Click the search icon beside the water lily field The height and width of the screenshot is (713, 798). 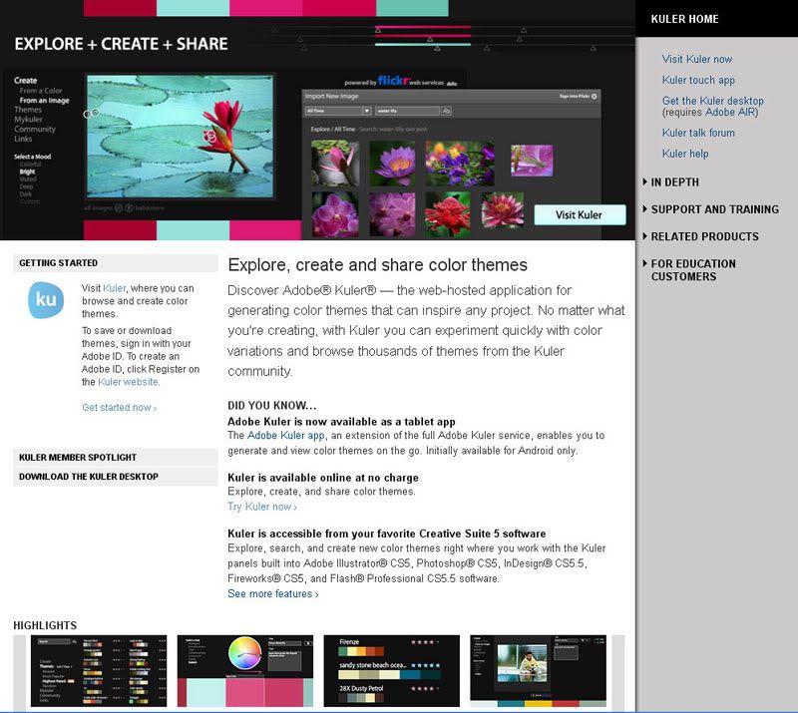(x=446, y=111)
